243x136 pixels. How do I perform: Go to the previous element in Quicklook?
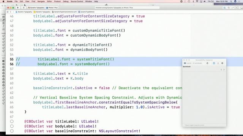(221, 70)
